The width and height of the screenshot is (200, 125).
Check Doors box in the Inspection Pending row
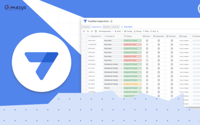coord(147,84)
